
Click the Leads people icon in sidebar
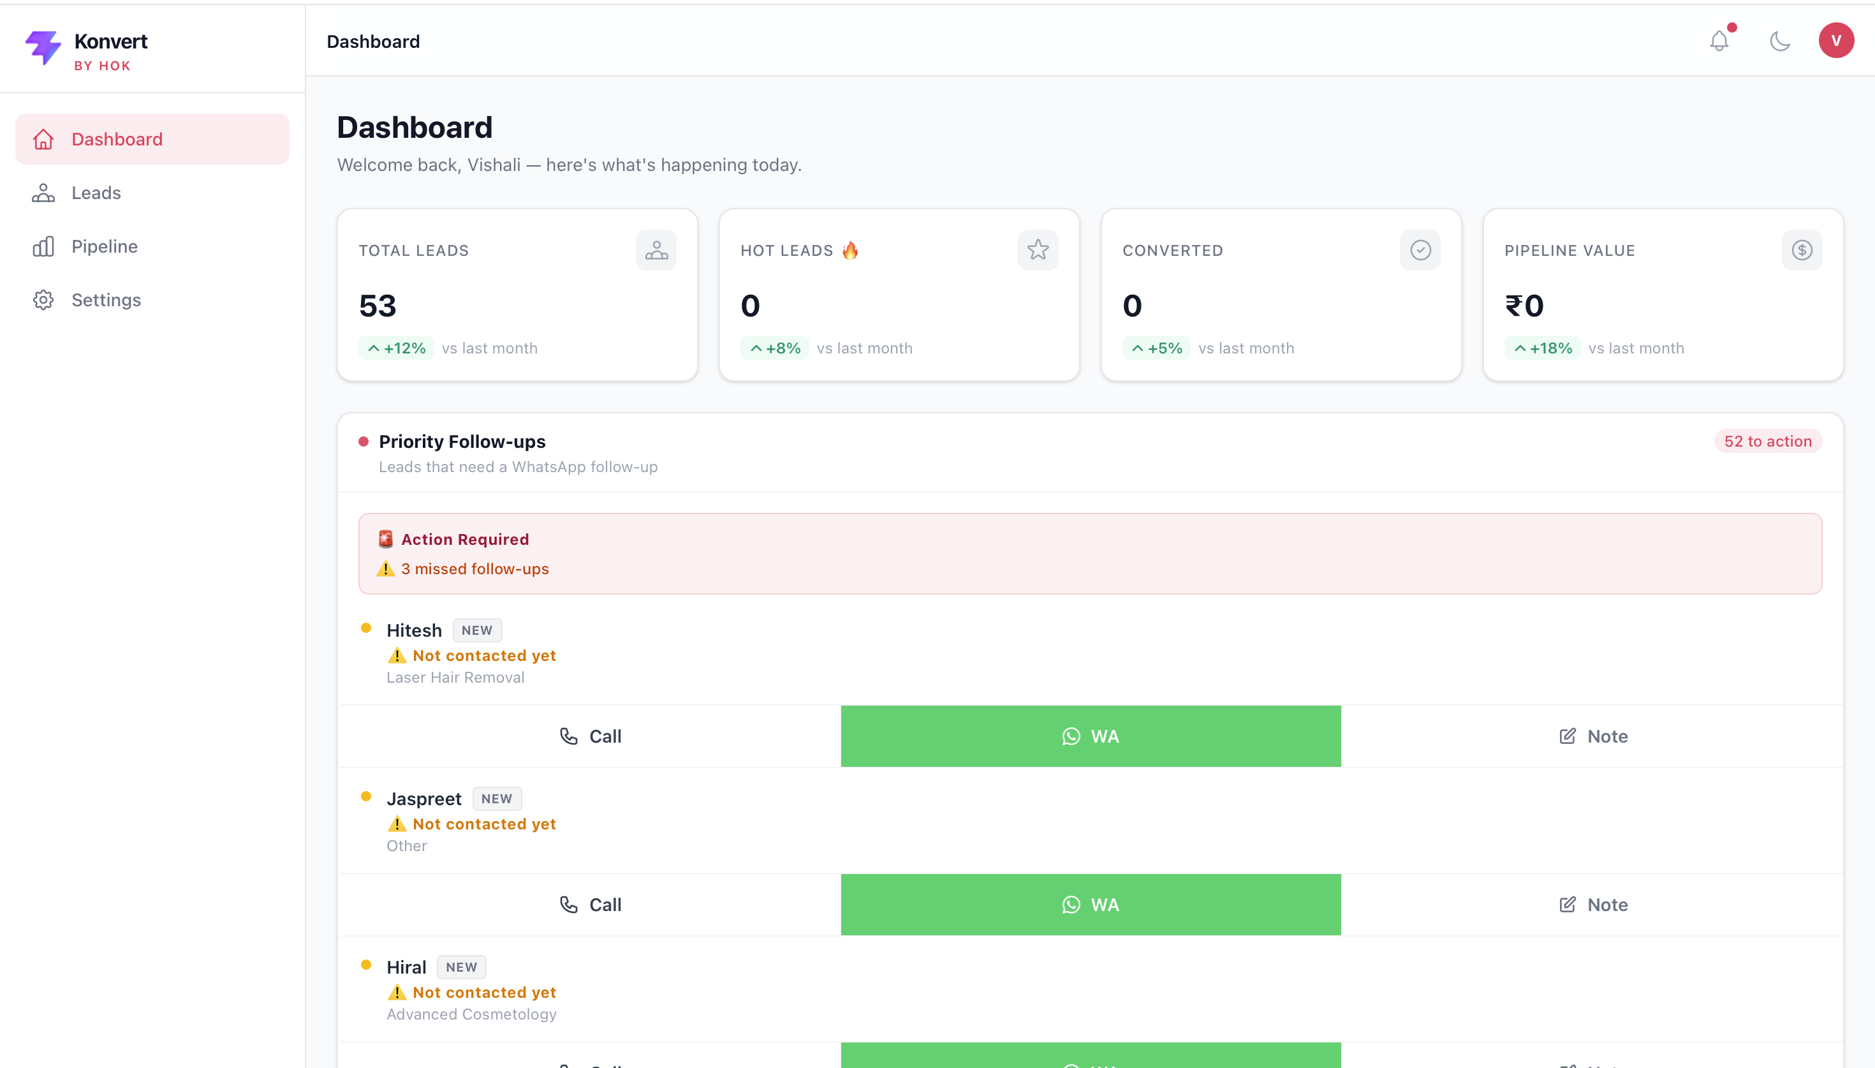pyautogui.click(x=43, y=193)
